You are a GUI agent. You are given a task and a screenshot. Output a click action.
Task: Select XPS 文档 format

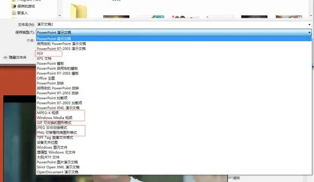174,58
